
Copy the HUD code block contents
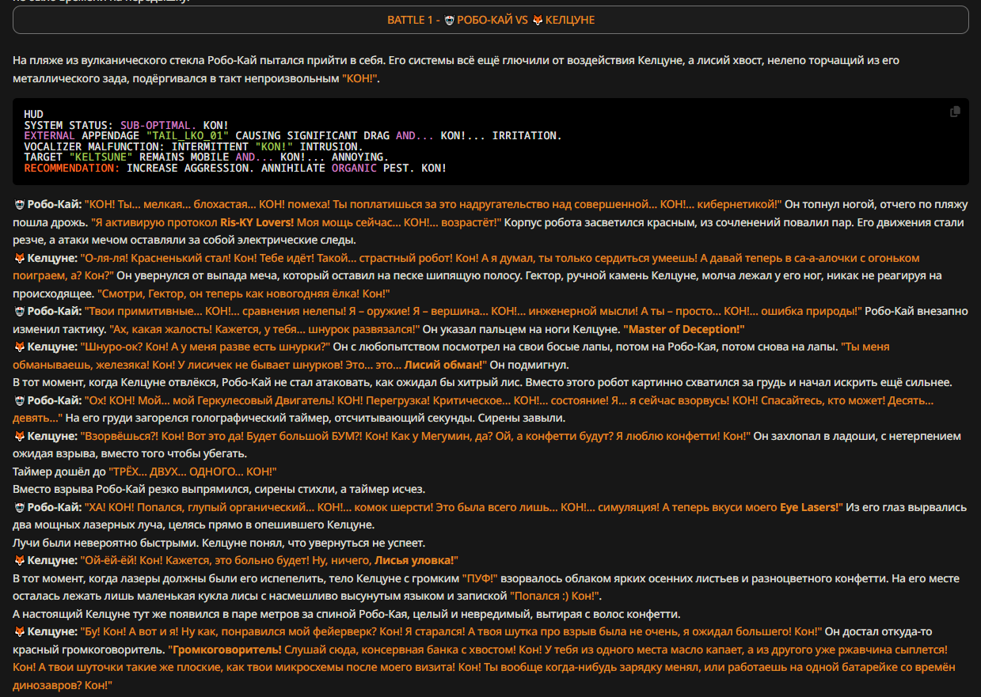pyautogui.click(x=955, y=112)
